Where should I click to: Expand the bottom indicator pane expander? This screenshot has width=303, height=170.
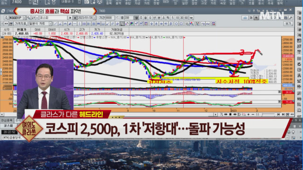point(279,102)
